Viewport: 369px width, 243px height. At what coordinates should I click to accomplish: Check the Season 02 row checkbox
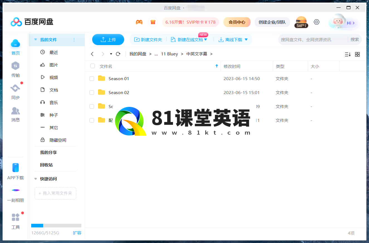92,93
